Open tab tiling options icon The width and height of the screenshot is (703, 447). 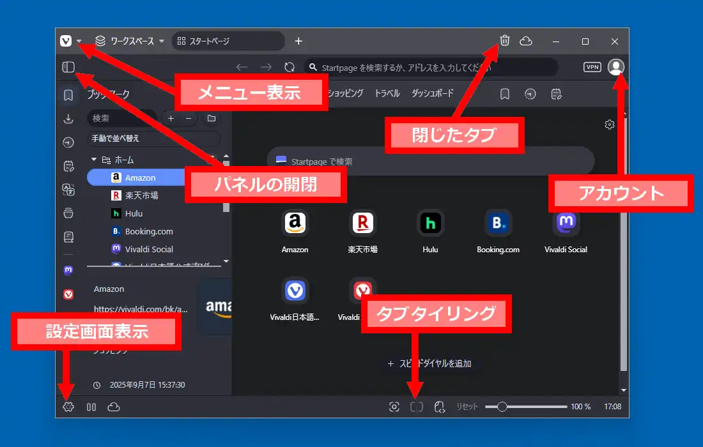(417, 407)
